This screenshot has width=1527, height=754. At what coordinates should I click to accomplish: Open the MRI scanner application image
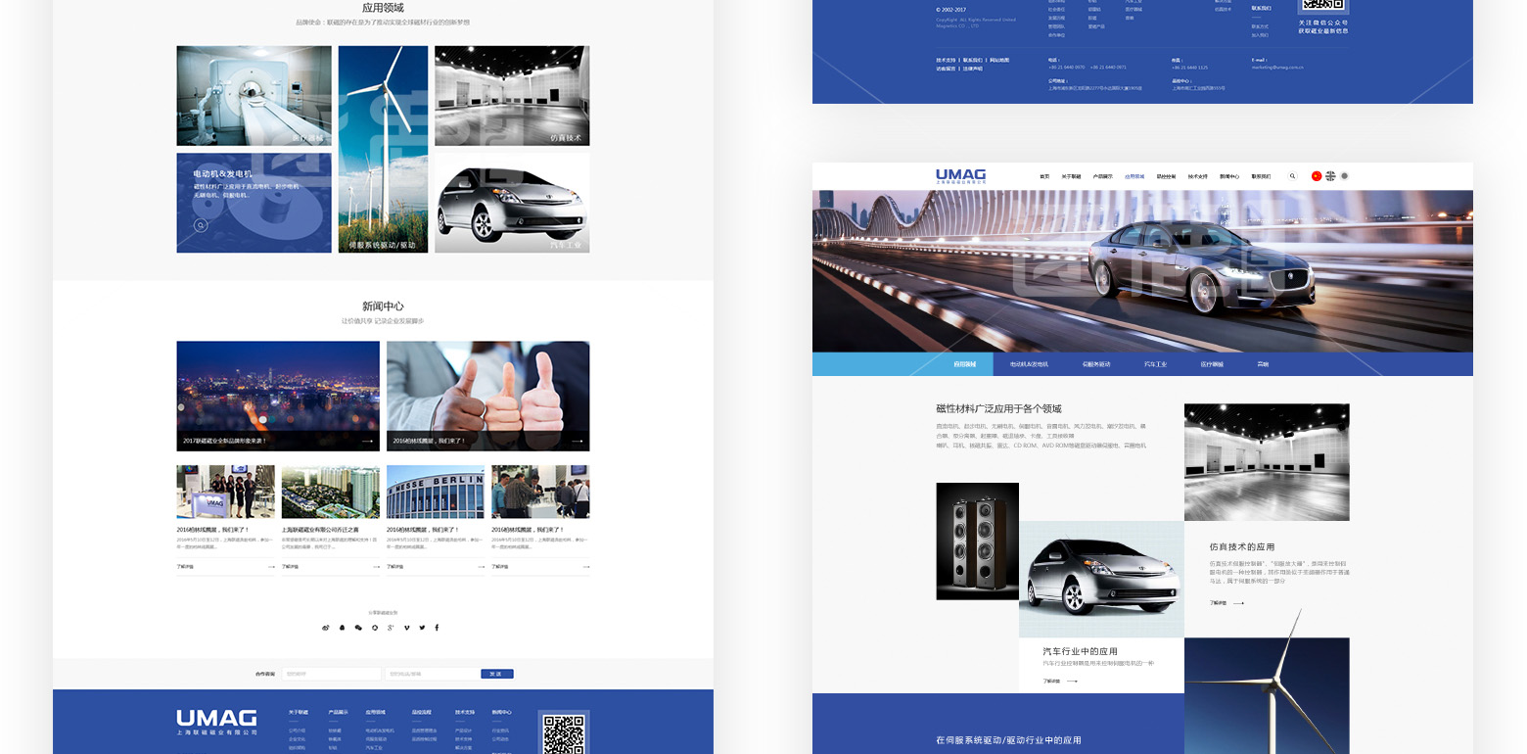click(254, 96)
